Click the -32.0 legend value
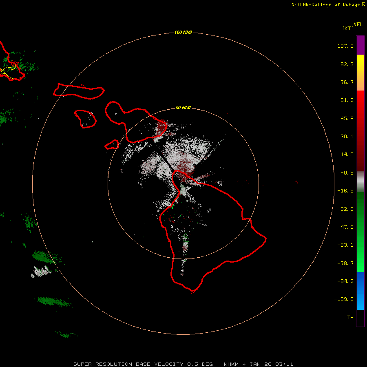This screenshot has width=367, height=367. pyautogui.click(x=345, y=209)
